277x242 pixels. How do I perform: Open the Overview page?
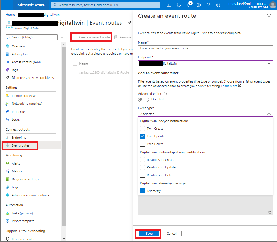(x=18, y=46)
